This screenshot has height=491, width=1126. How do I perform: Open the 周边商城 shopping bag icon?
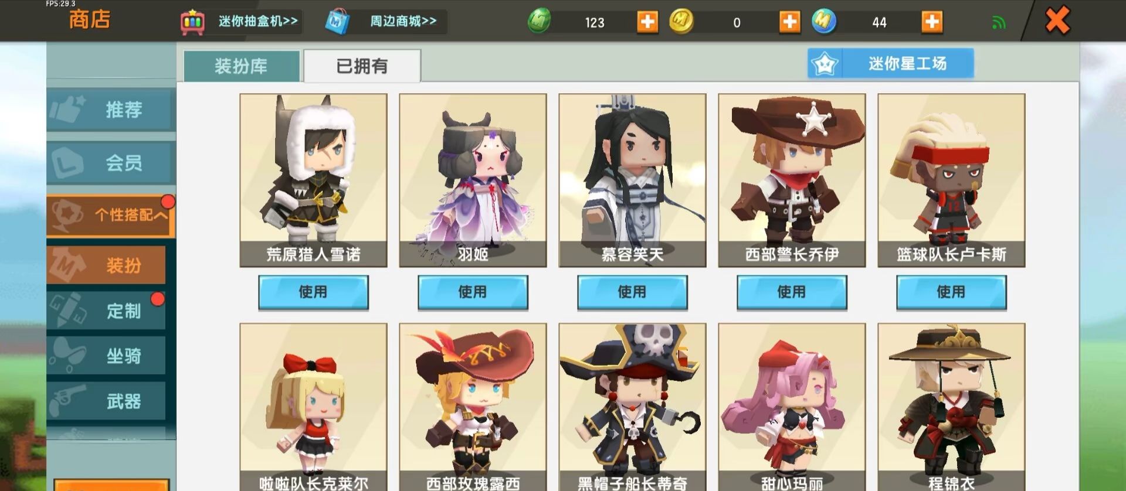point(338,22)
